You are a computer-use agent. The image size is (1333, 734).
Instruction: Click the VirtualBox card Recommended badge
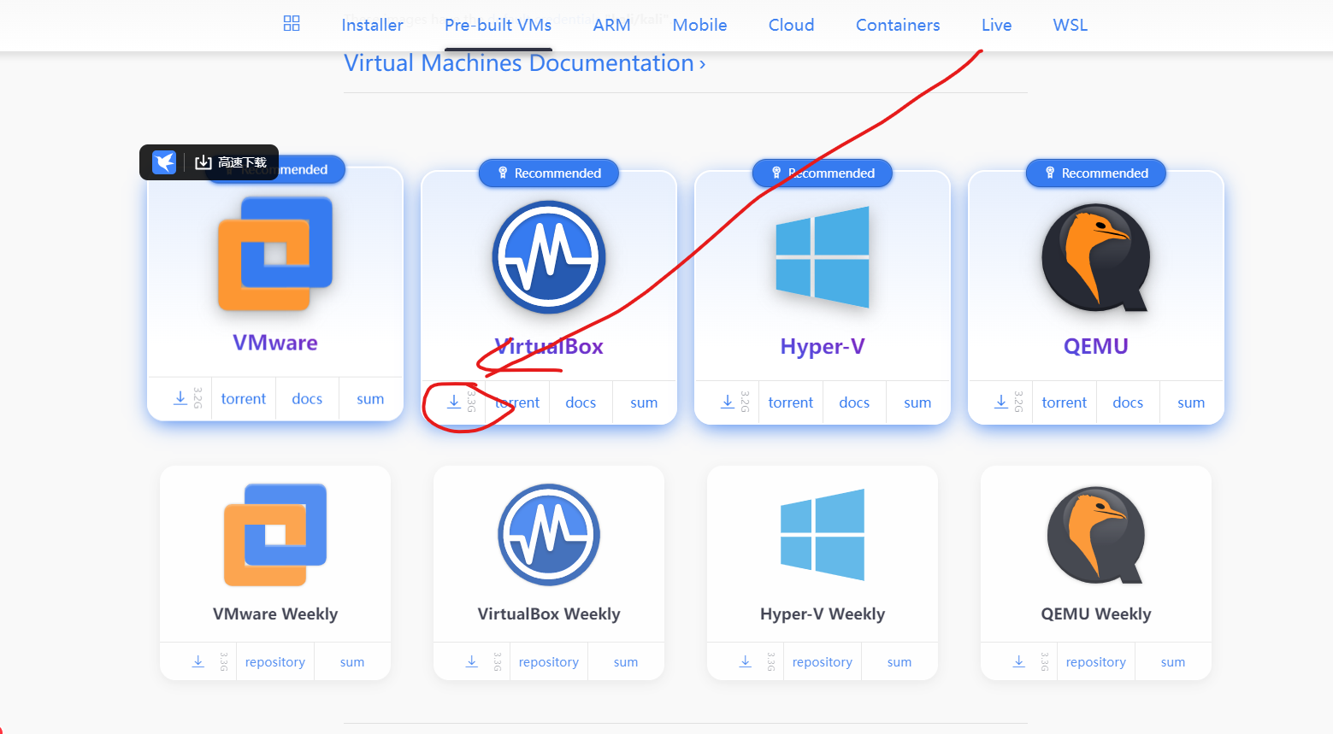pyautogui.click(x=549, y=173)
